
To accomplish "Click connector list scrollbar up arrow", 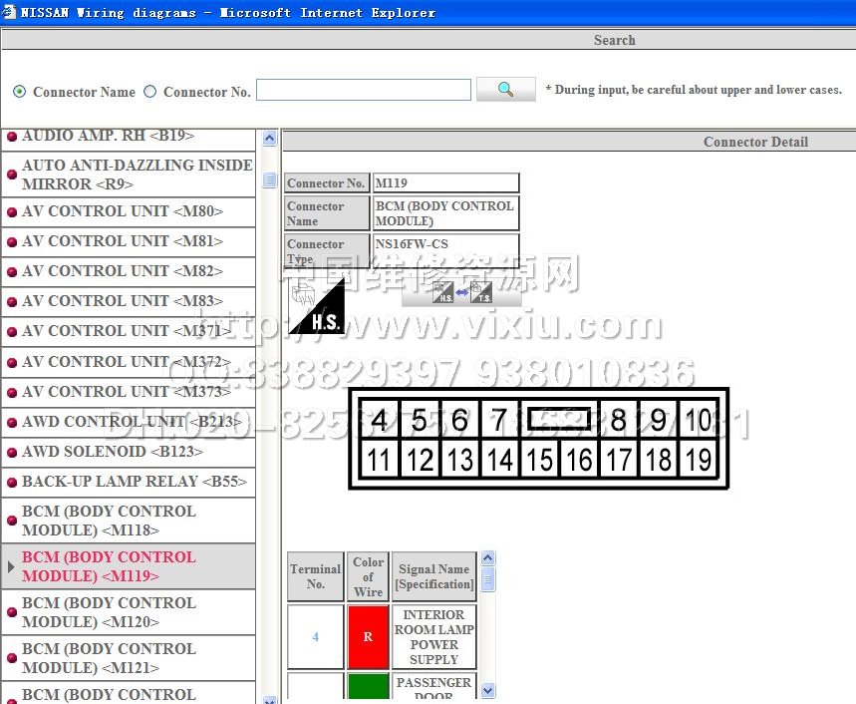I will coord(270,139).
